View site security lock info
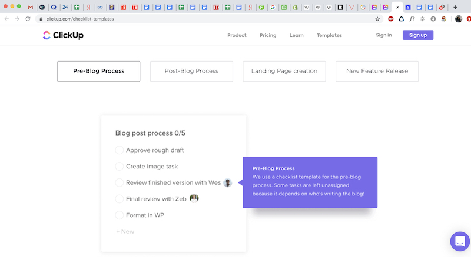The image size is (471, 257). pos(41,19)
